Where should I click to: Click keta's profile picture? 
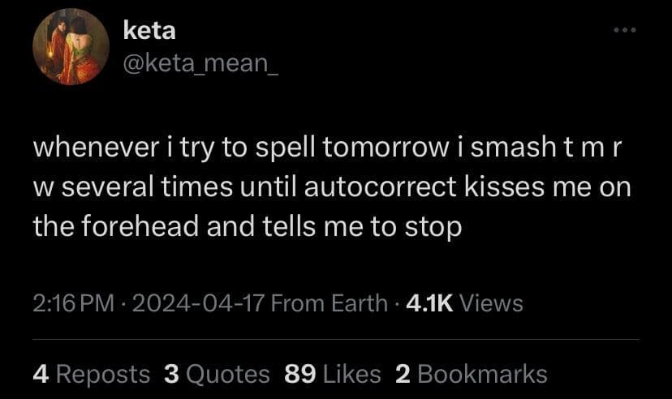click(x=71, y=47)
